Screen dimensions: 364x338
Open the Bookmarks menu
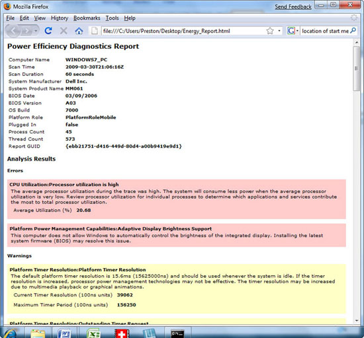tap(87, 18)
